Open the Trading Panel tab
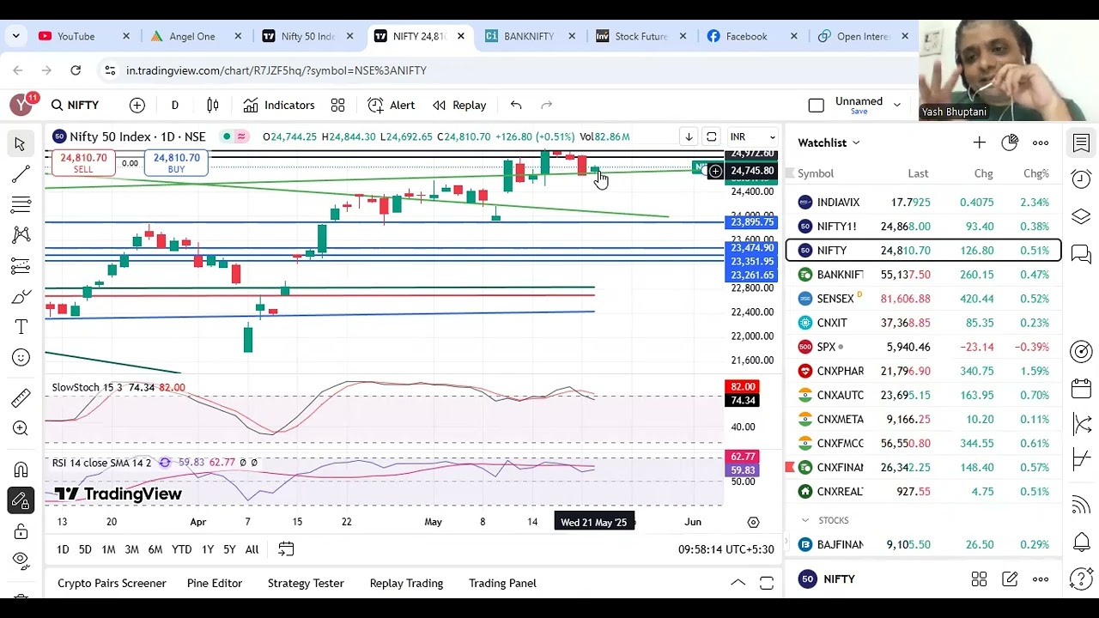 tap(502, 583)
